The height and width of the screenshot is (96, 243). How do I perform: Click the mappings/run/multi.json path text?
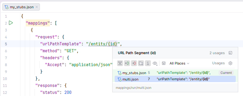pos(133,88)
